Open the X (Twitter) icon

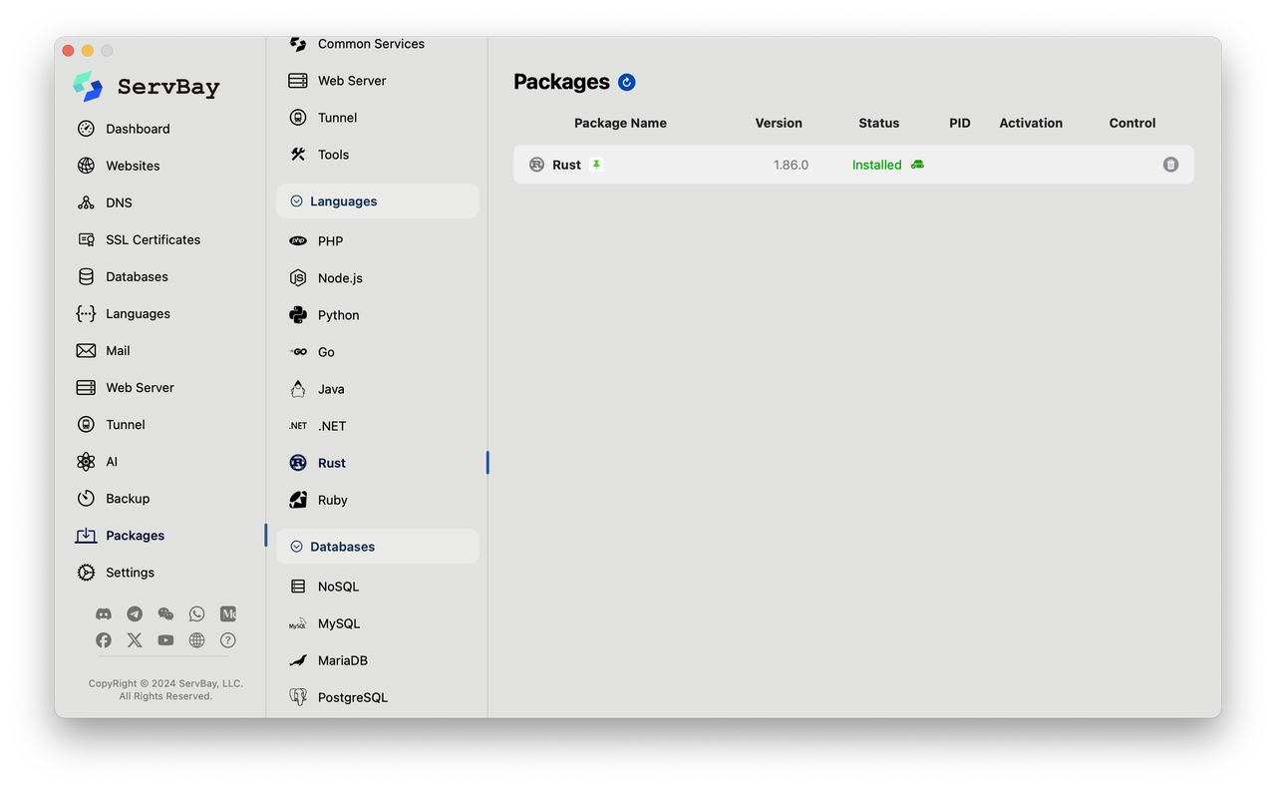click(135, 640)
